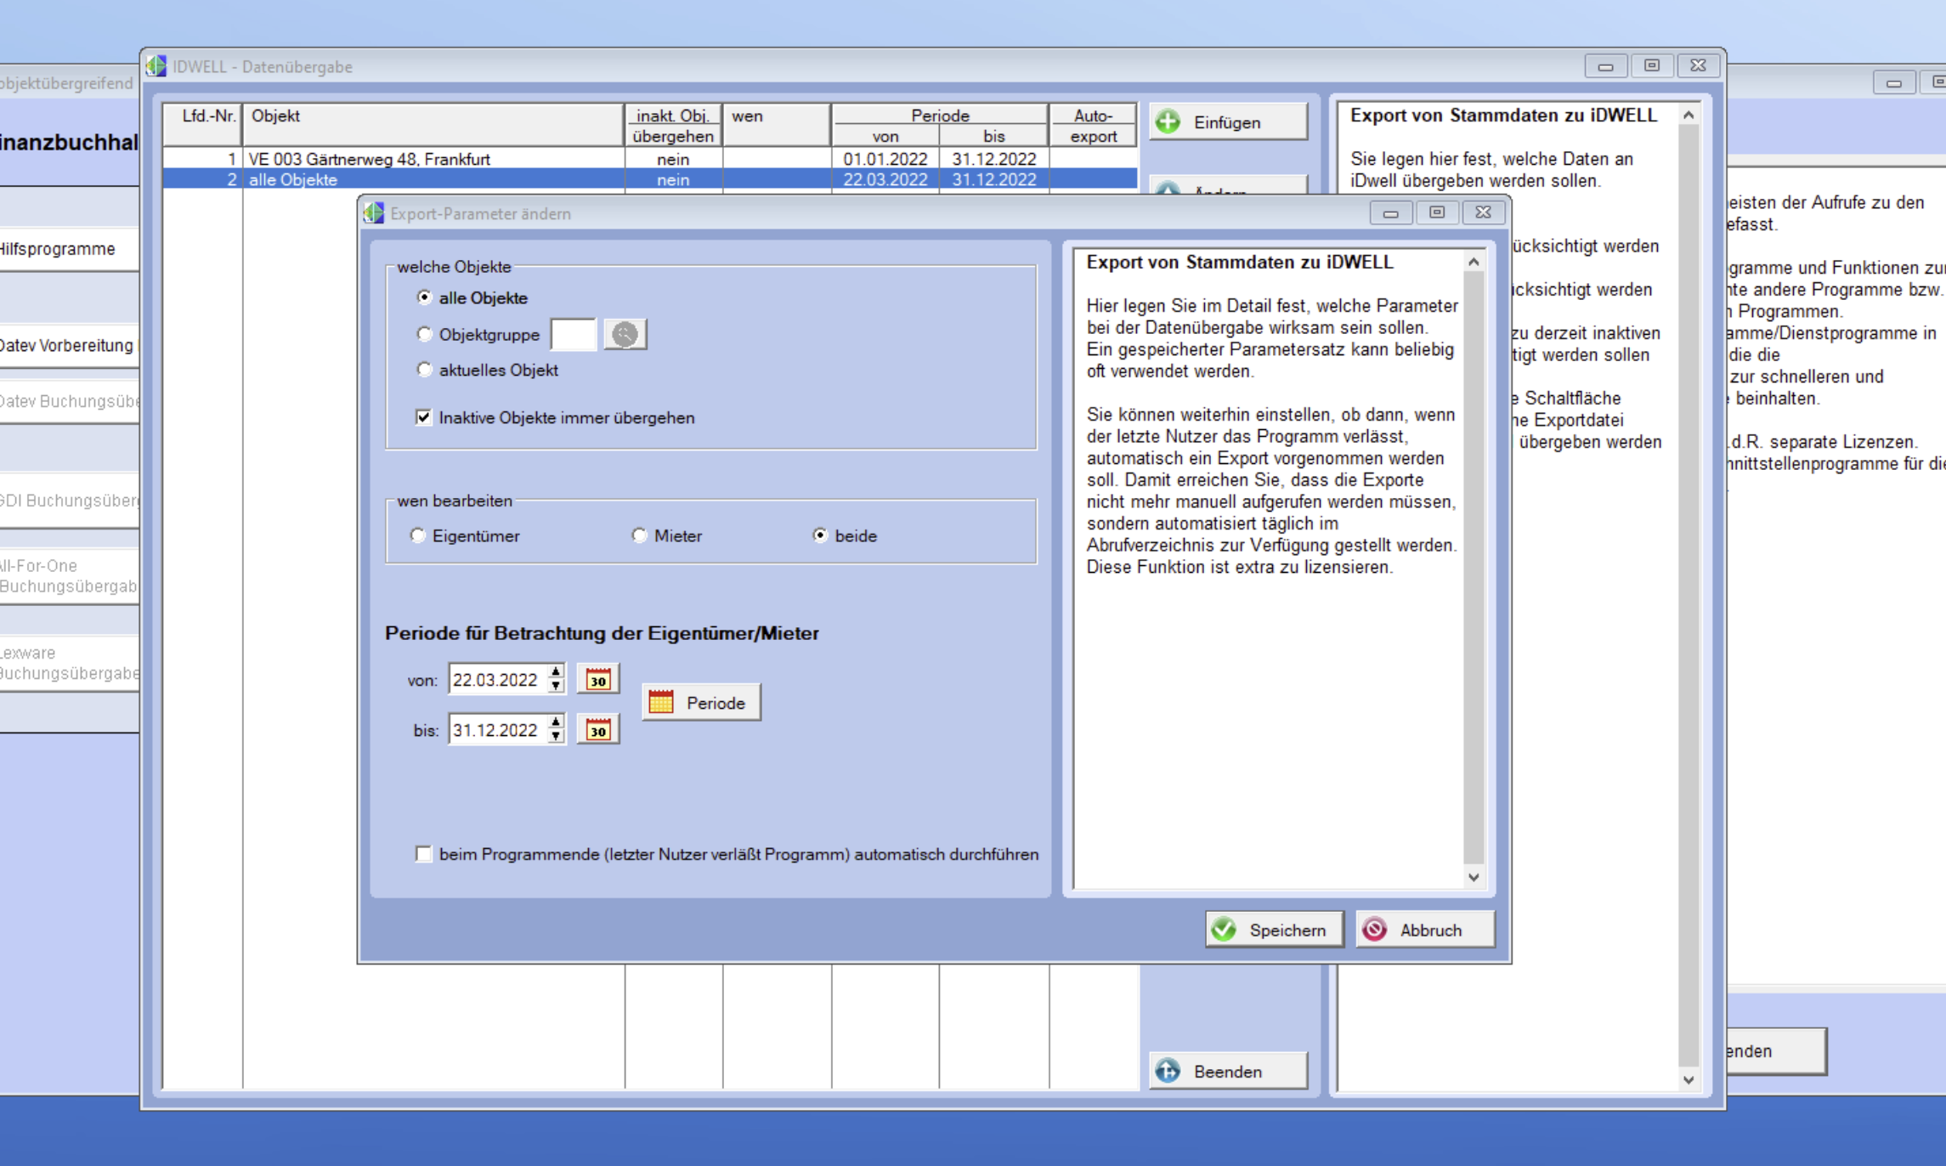The image size is (1946, 1166).
Task: Click the green Einfügen plus icon
Action: 1168,122
